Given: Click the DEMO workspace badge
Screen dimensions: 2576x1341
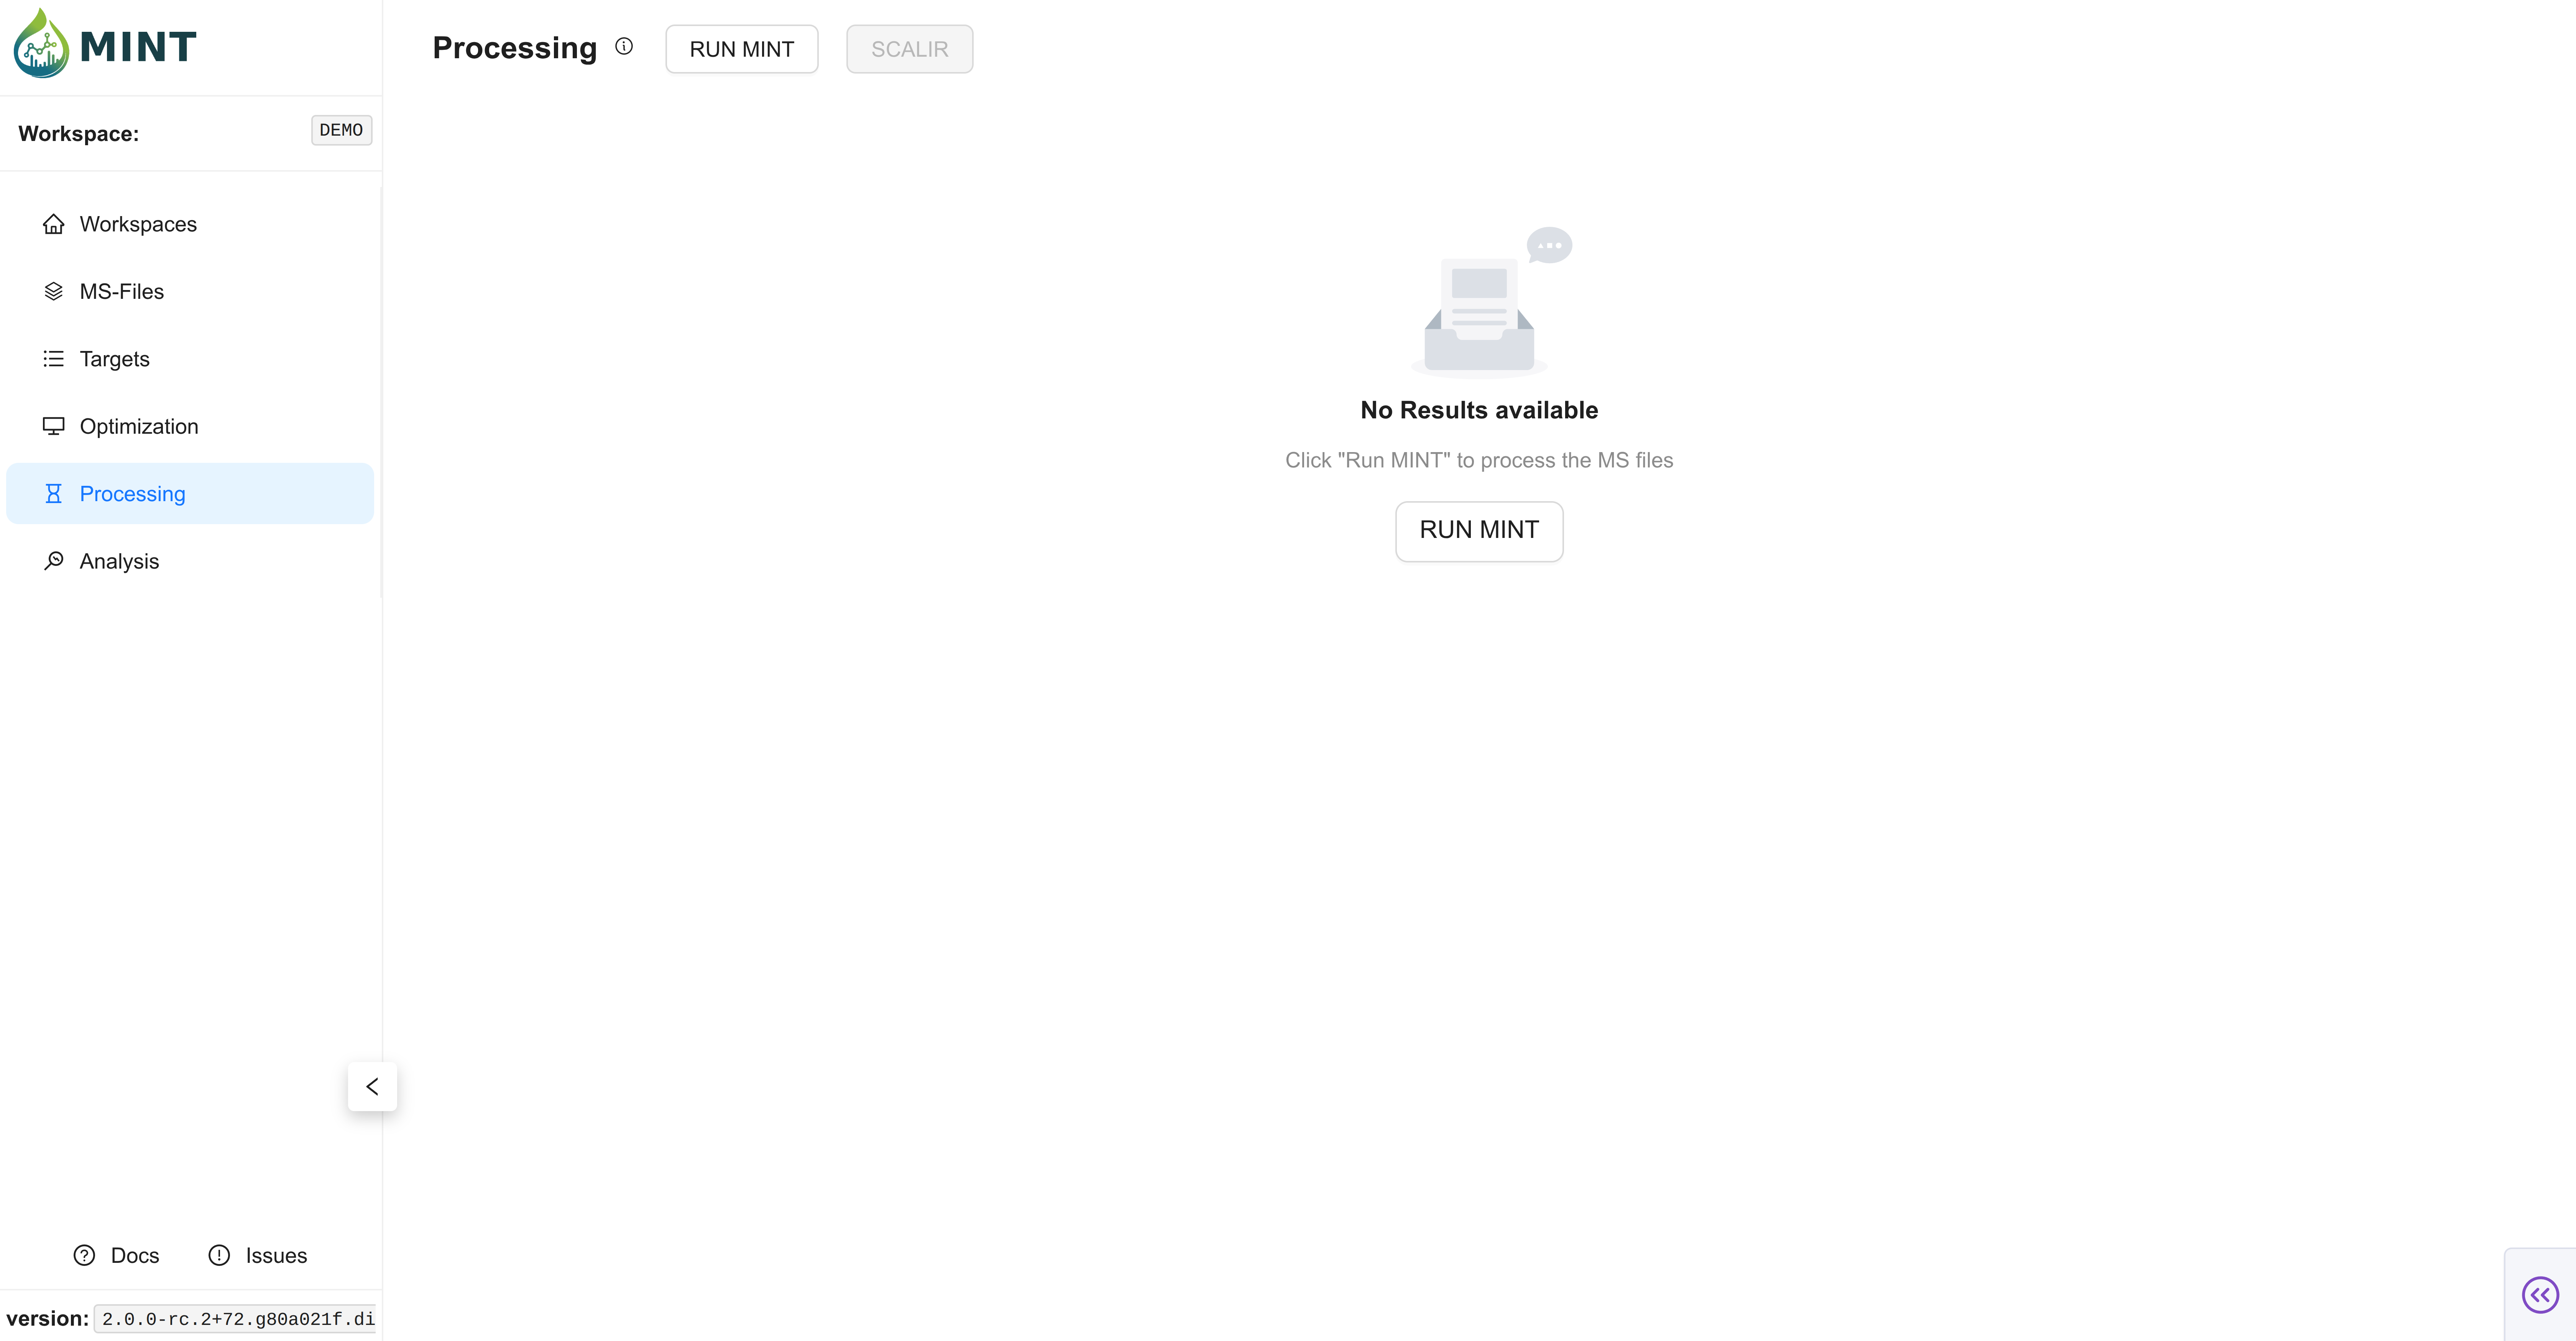Looking at the screenshot, I should pyautogui.click(x=341, y=130).
